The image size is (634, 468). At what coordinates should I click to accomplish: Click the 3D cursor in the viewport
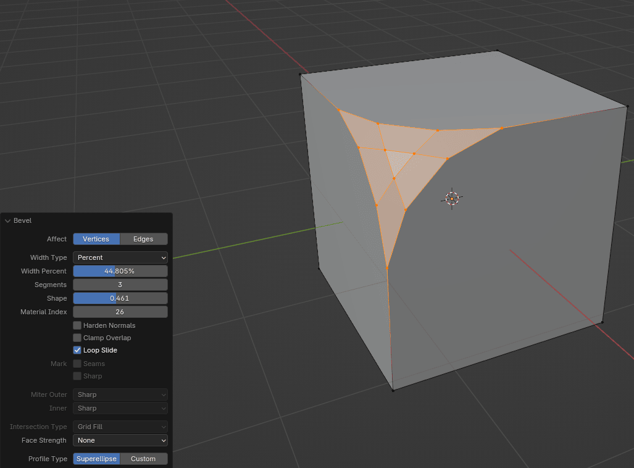coord(452,198)
